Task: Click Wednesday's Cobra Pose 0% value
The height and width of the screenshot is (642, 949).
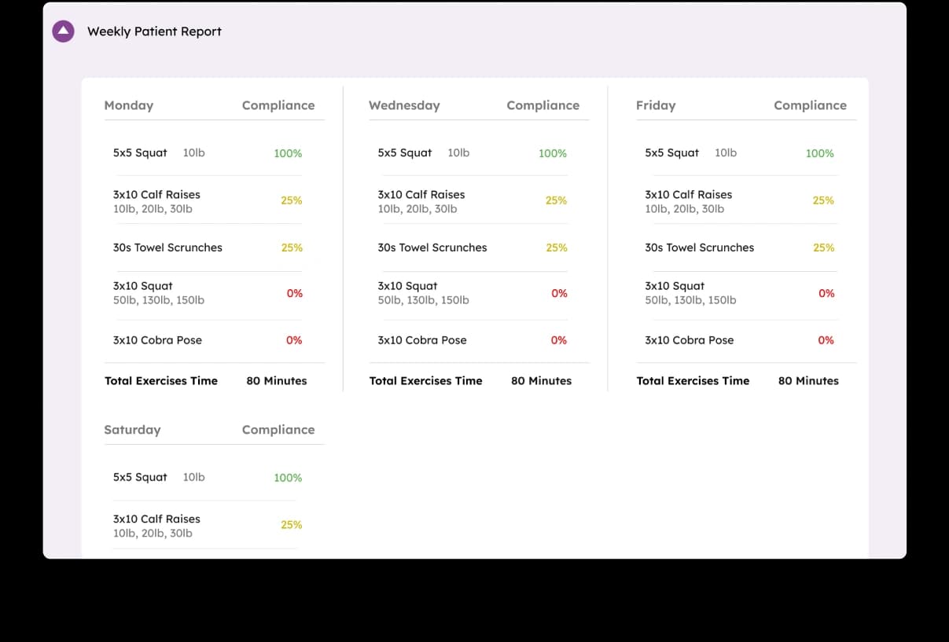Action: (x=559, y=340)
